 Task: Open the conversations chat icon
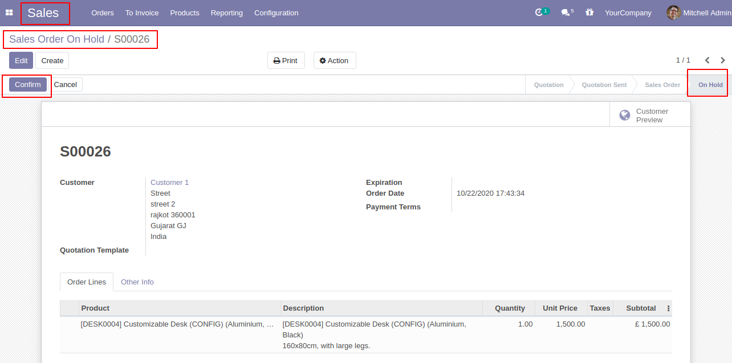pyautogui.click(x=565, y=13)
